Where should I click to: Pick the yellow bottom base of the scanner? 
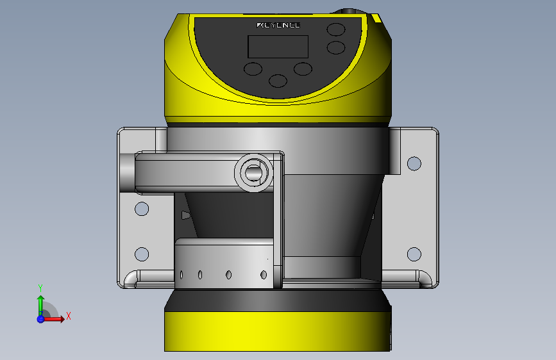tap(278, 331)
